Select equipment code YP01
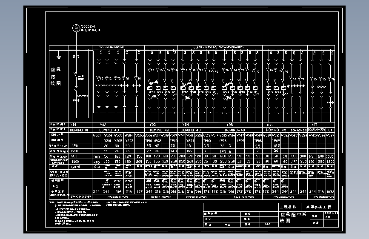The width and height of the screenshot is (369, 239). 149,141
